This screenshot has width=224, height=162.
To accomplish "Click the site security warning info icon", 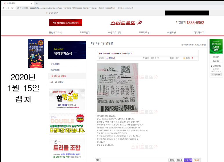I will 18,8.
